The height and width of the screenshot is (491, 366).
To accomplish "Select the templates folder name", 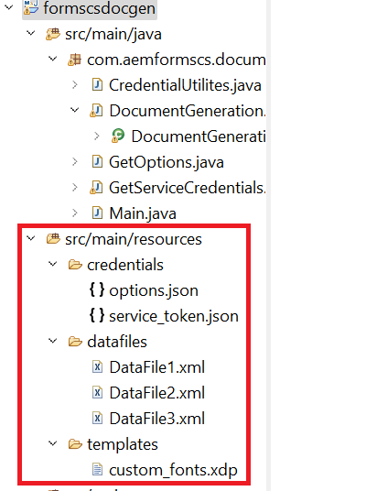I will point(123,444).
